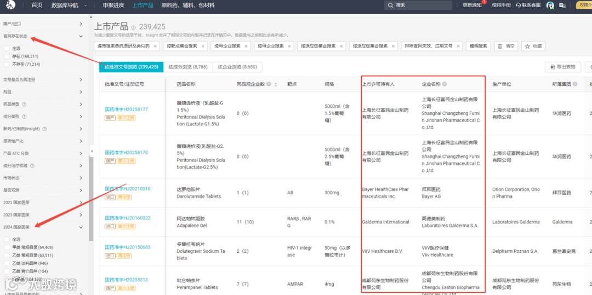
Task: Open help icon next to 成分治疗领域
Action: [32, 166]
